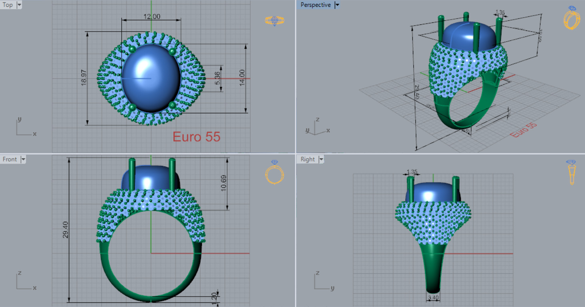Viewport: 585px width, 307px height.
Task: Activate the Perspective viewport title label
Action: tap(316, 5)
